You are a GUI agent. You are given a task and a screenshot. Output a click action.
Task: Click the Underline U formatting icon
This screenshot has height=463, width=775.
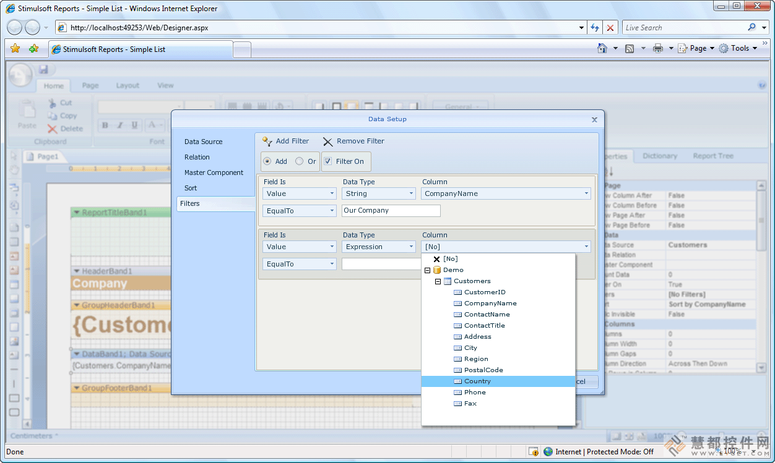(135, 125)
